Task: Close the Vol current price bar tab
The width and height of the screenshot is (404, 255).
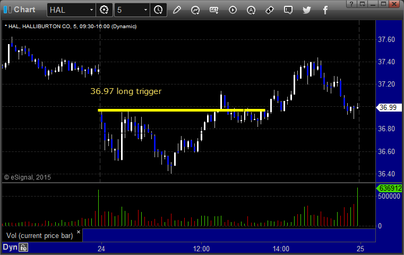Action: pos(79,232)
